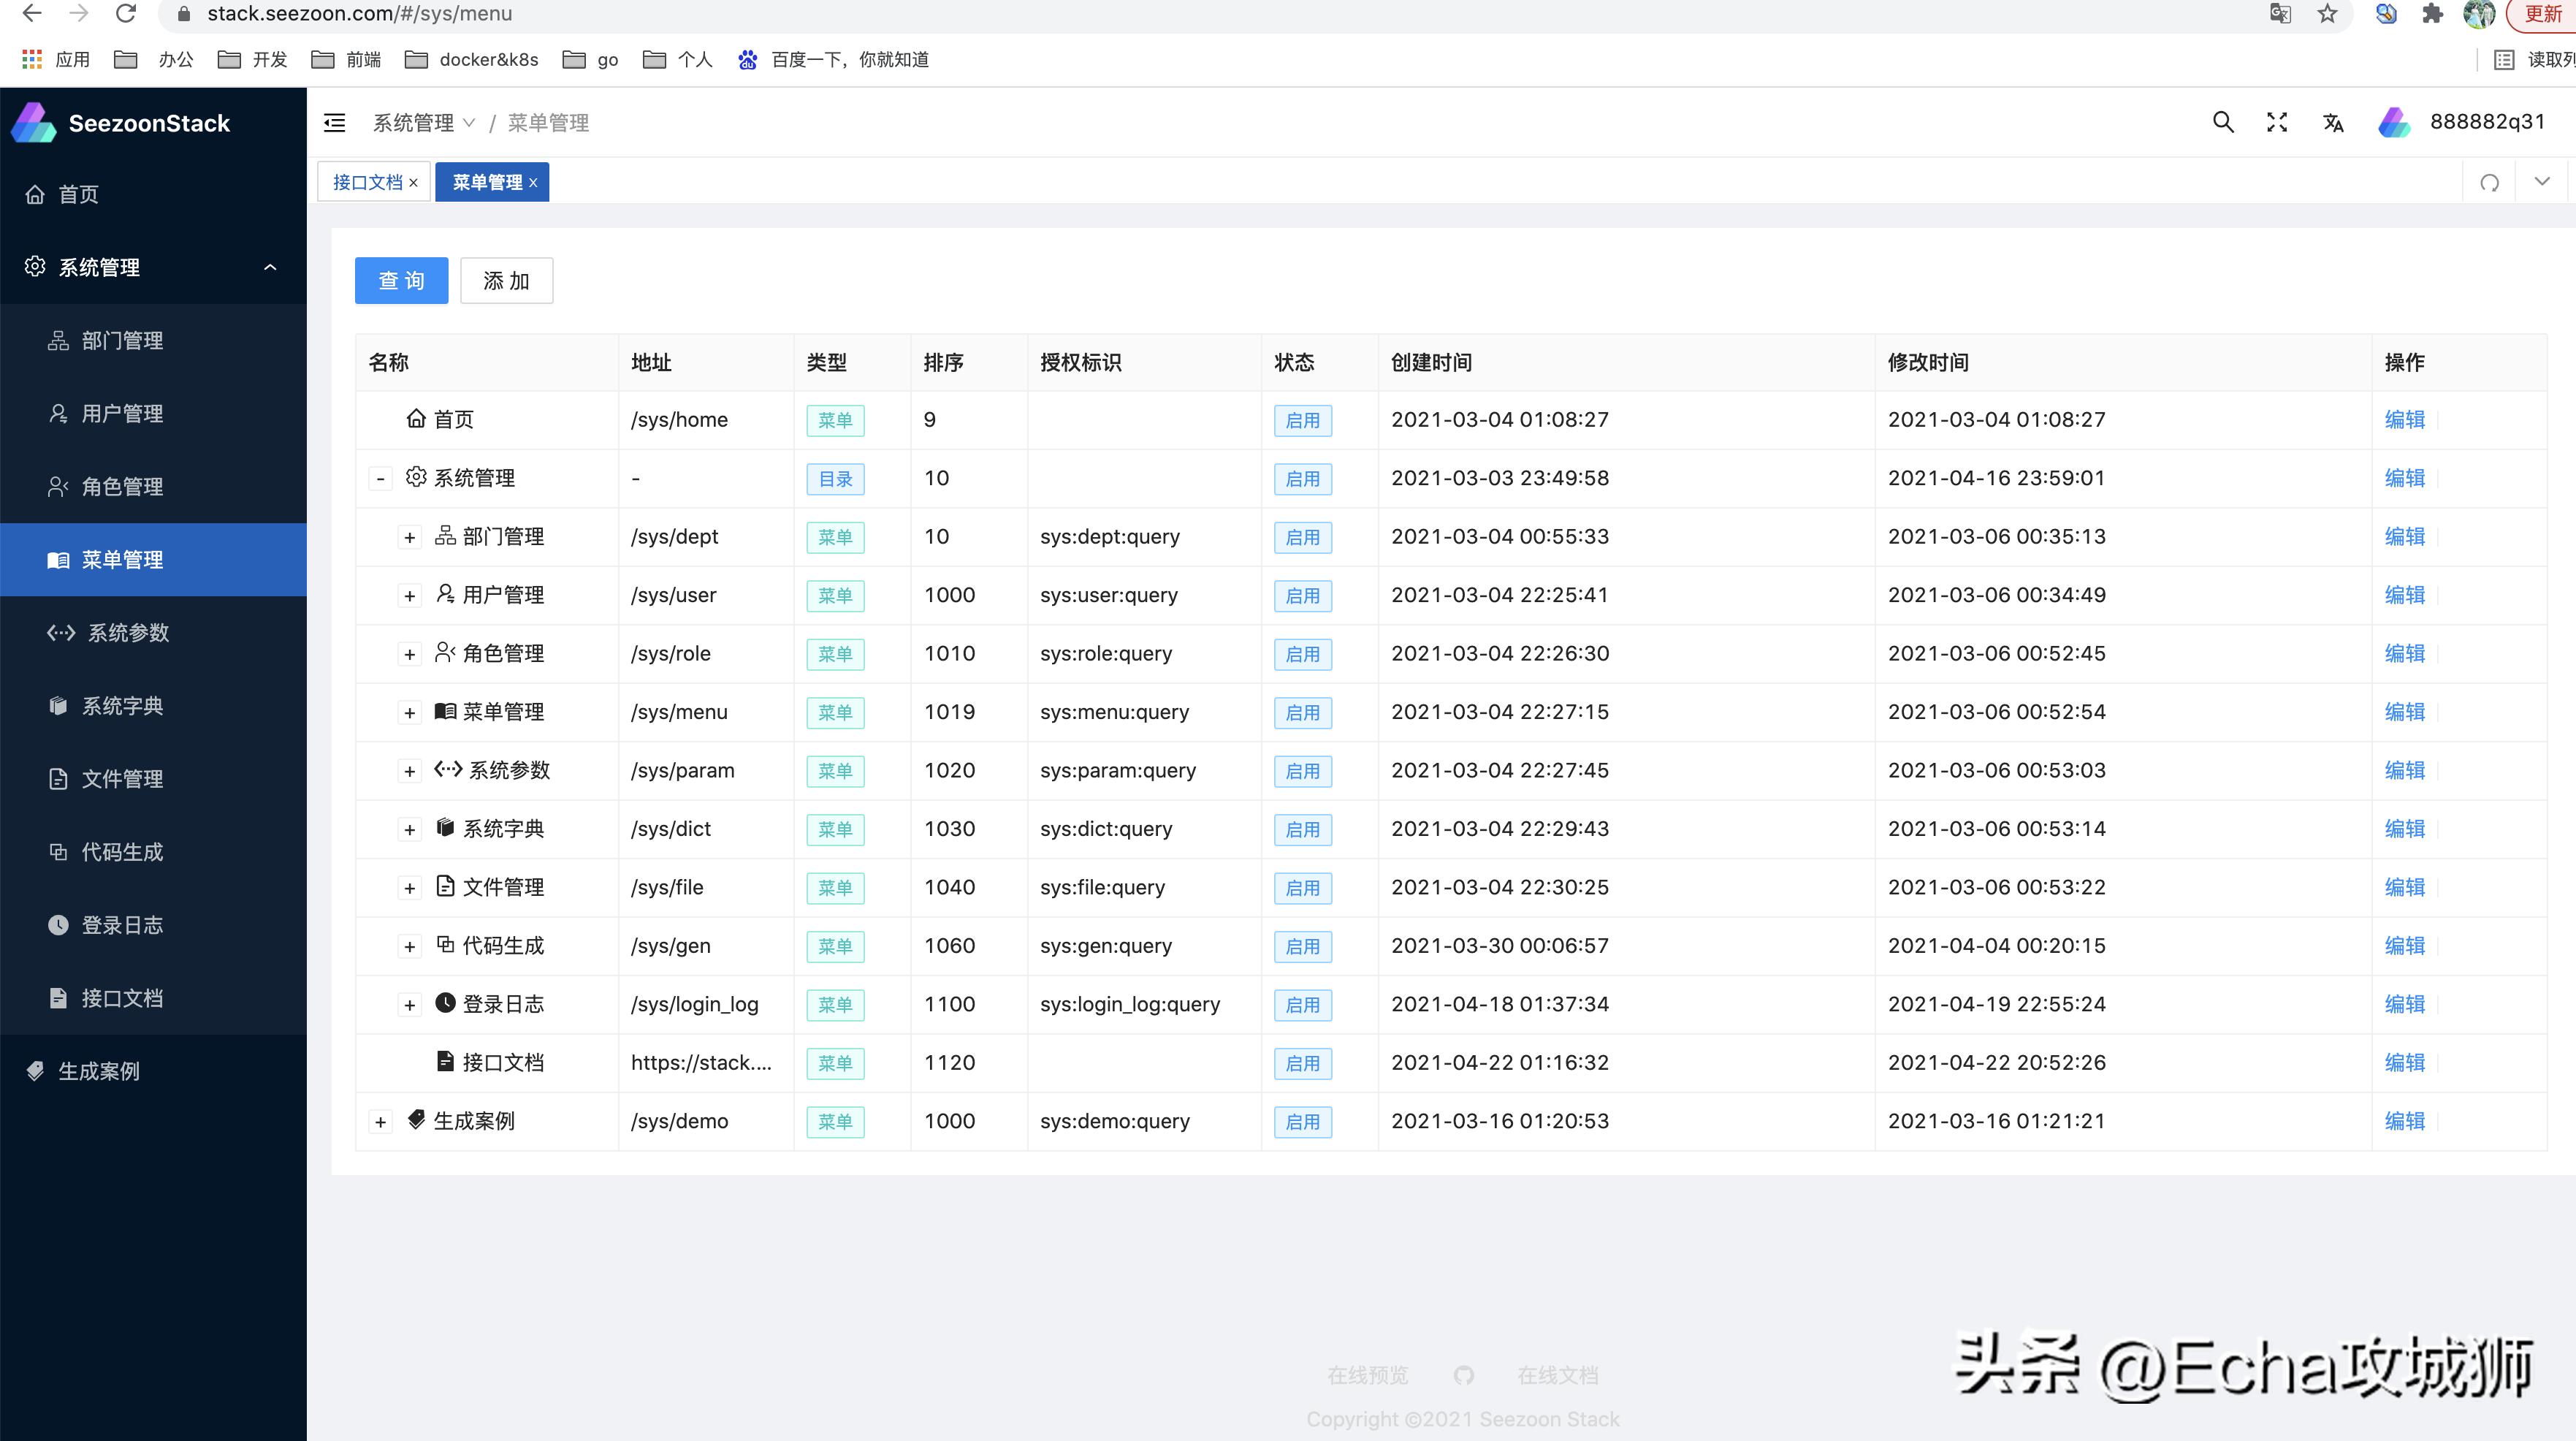Toggle the 启用 status of 首页 row
The width and height of the screenshot is (2576, 1441).
tap(1303, 420)
